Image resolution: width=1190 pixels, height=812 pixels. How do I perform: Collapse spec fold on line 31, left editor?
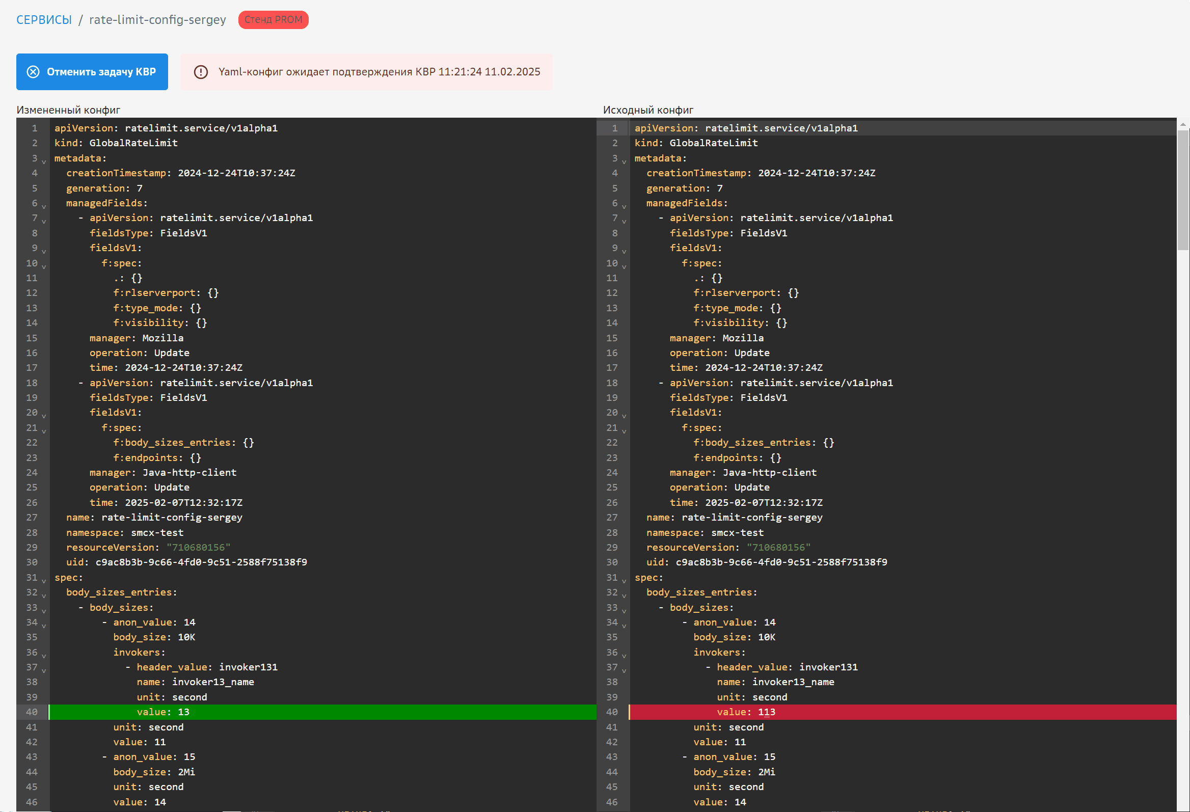tap(43, 581)
